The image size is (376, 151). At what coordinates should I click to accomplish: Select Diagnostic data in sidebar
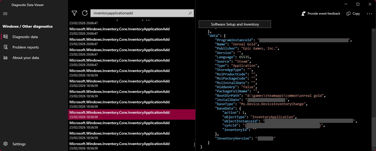click(25, 37)
